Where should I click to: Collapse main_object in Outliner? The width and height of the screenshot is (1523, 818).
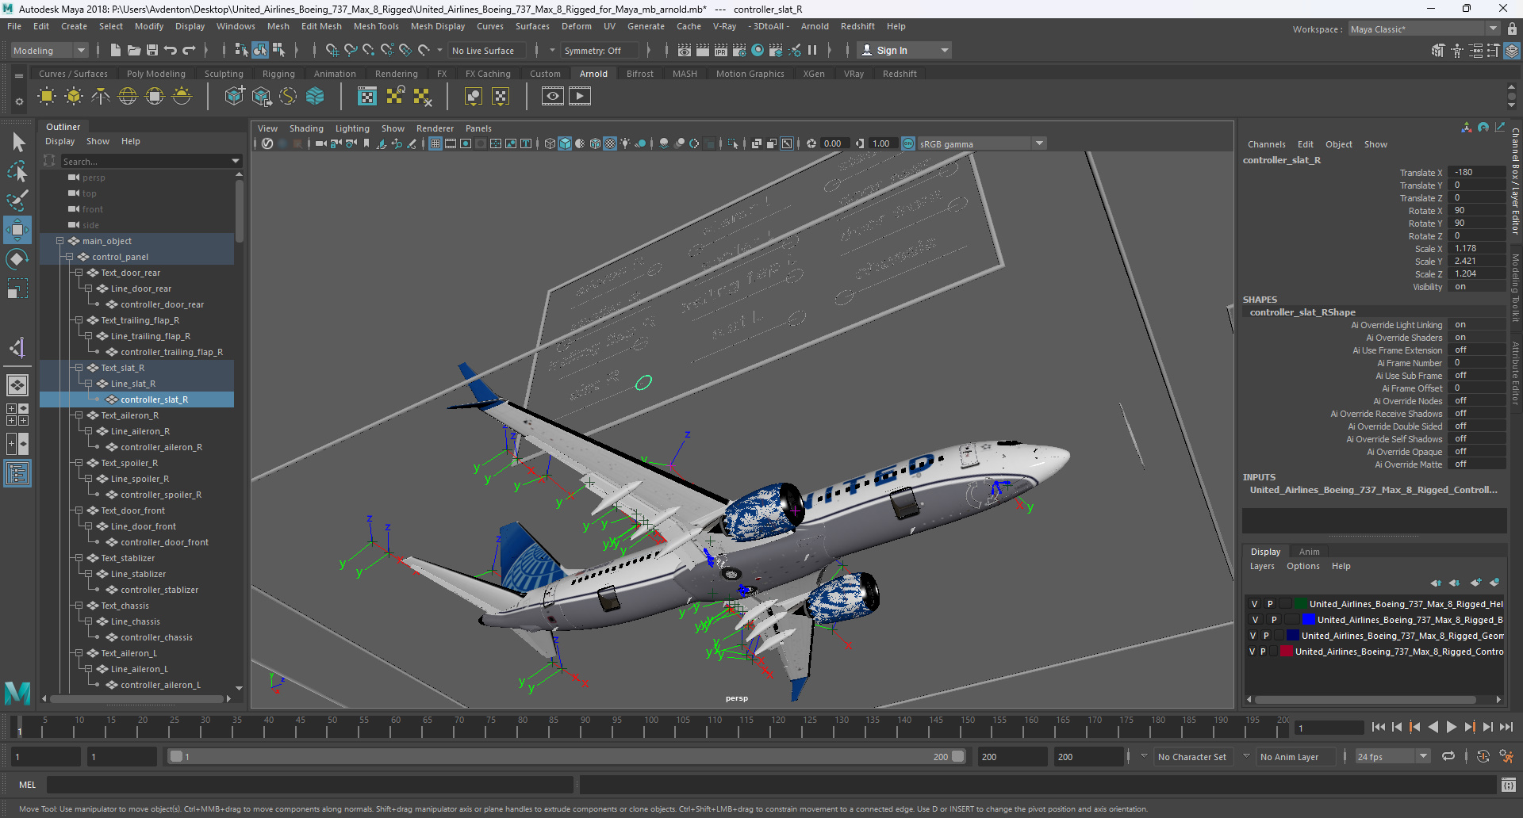coord(59,241)
